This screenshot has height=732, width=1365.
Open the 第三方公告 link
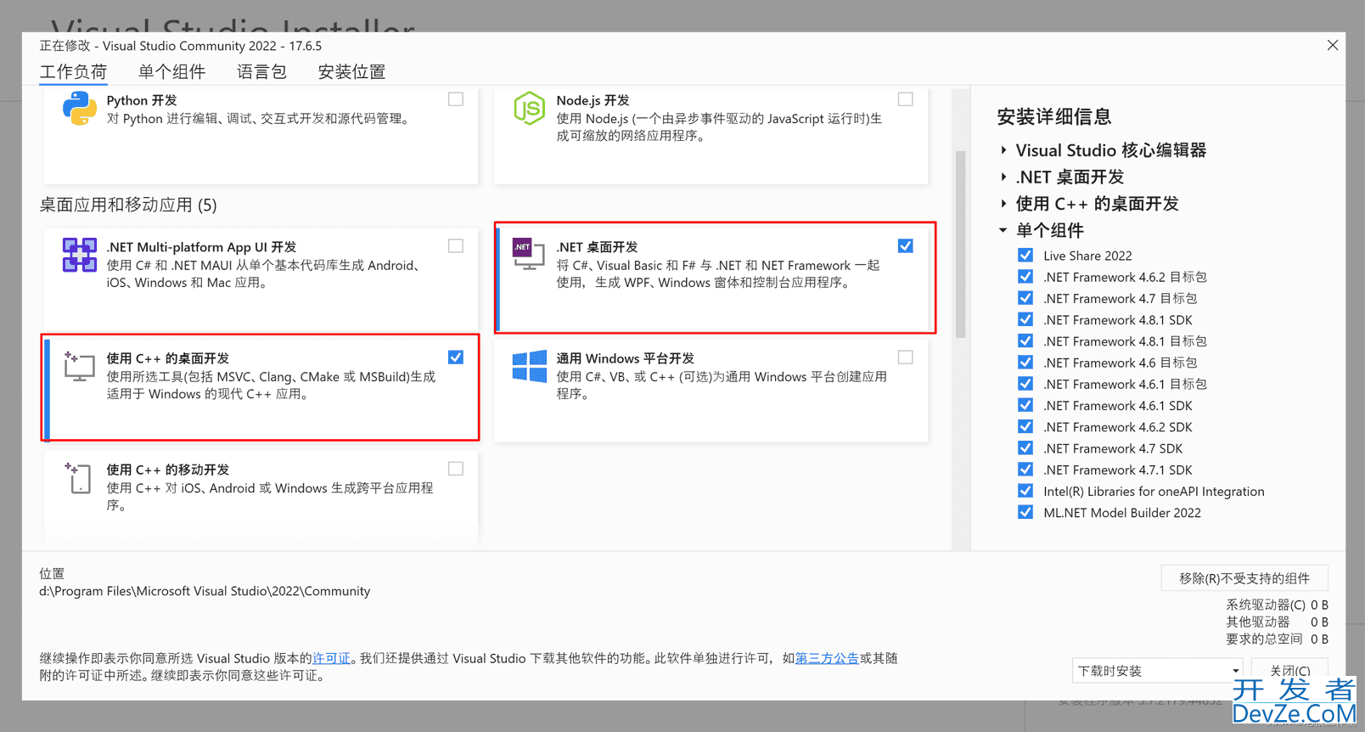tap(827, 658)
